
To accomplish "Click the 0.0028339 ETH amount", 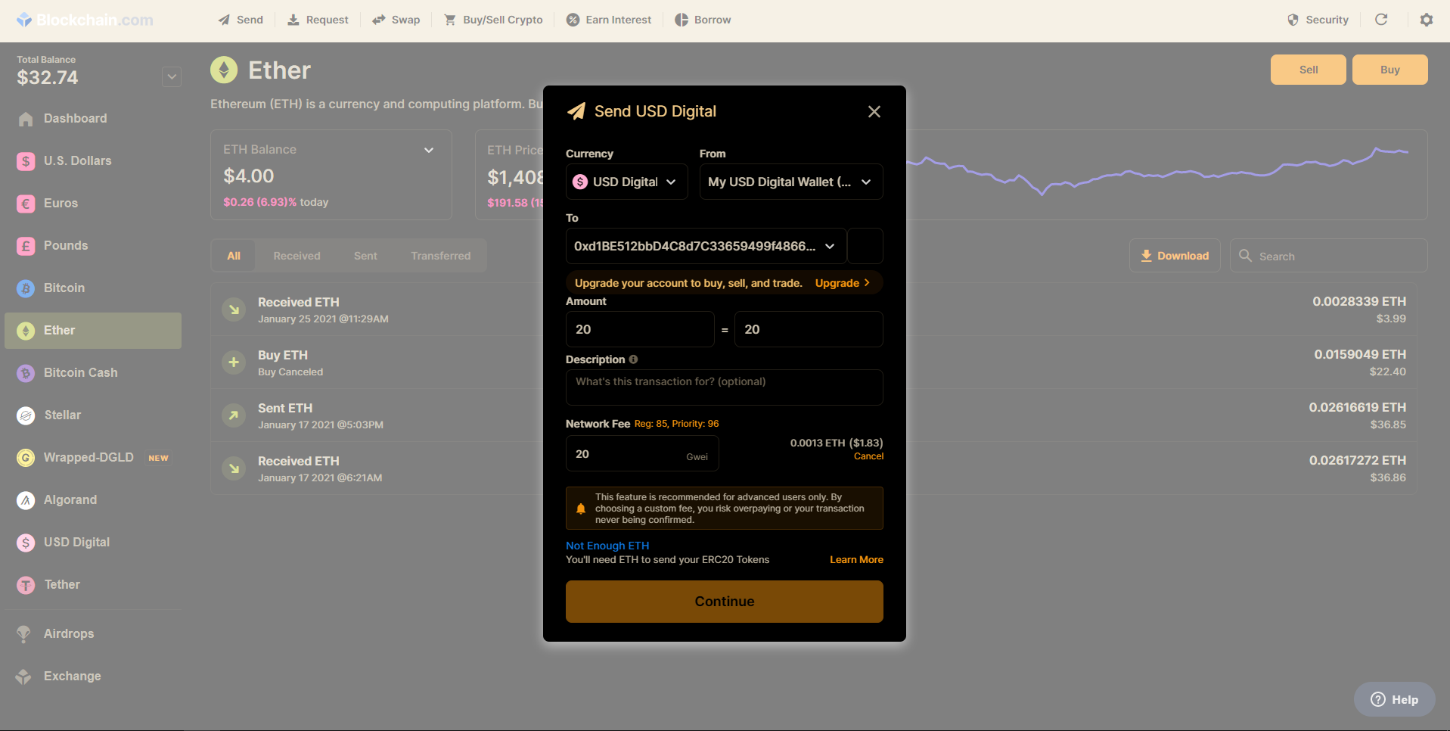I will pos(1359,301).
